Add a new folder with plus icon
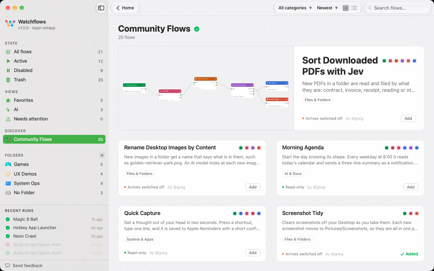The width and height of the screenshot is (434, 271). point(102,155)
